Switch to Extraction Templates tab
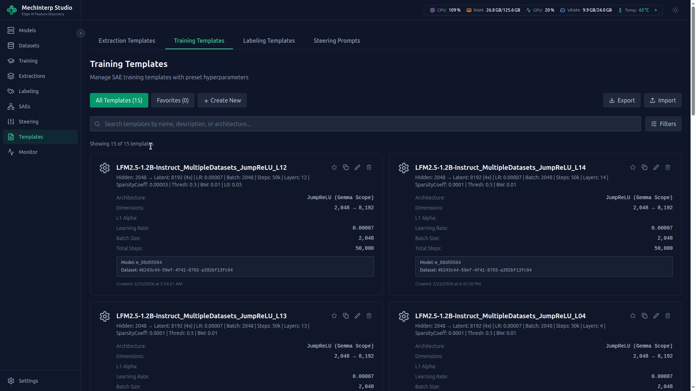 tap(127, 41)
